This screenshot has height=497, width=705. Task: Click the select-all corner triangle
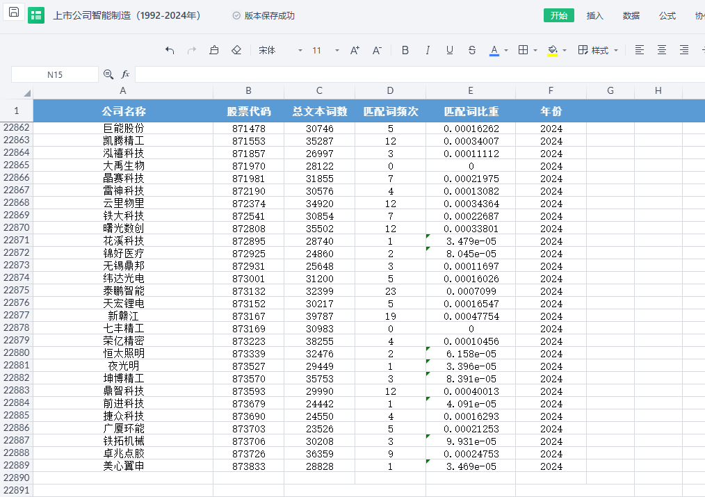tap(27, 93)
